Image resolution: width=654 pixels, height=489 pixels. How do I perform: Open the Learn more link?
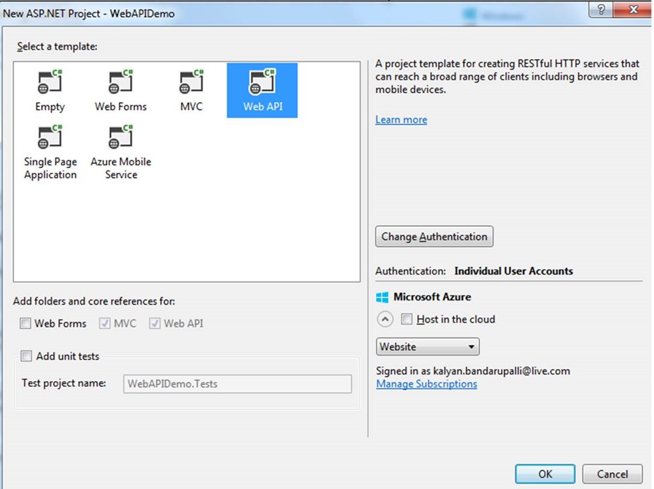(x=401, y=119)
